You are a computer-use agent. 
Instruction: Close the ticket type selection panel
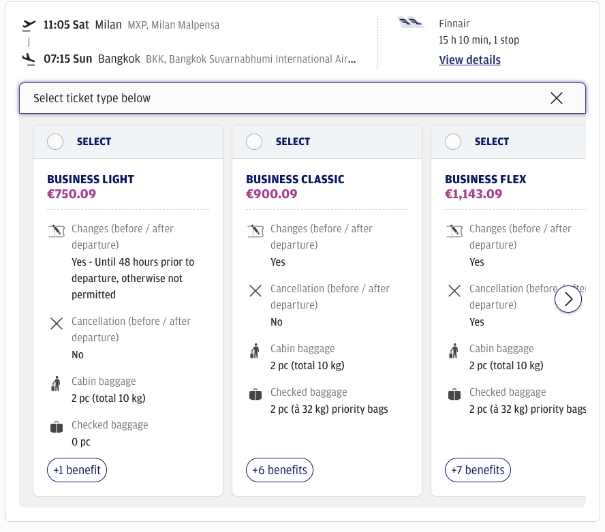click(x=557, y=98)
